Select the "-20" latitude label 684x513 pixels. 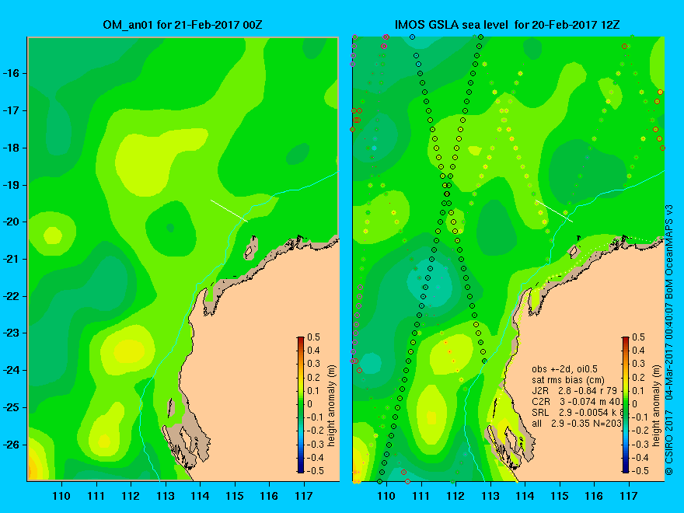(x=10, y=222)
